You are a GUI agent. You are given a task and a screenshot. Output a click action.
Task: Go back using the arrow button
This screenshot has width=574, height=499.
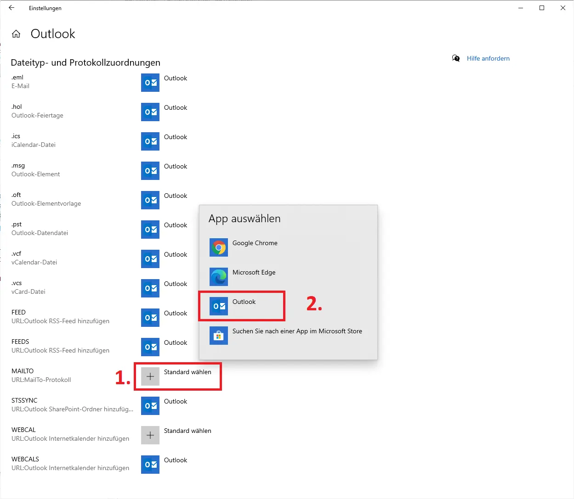(11, 8)
